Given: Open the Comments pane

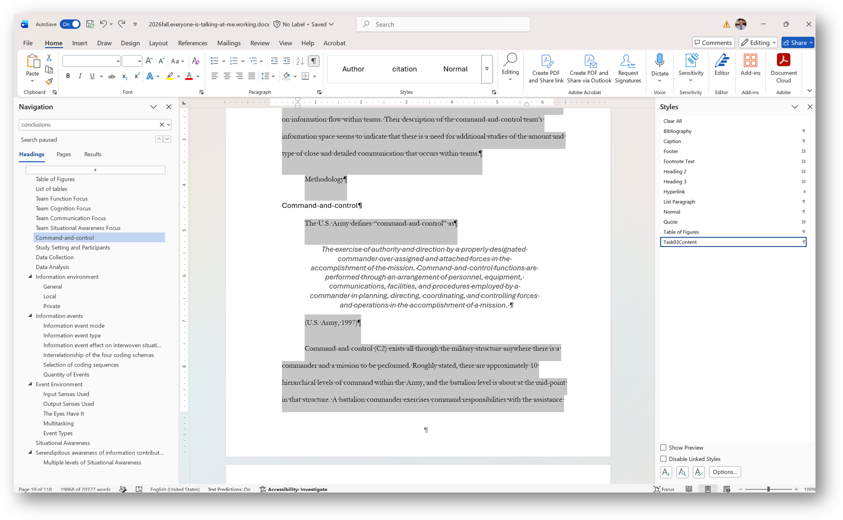Looking at the screenshot, I should 713,43.
